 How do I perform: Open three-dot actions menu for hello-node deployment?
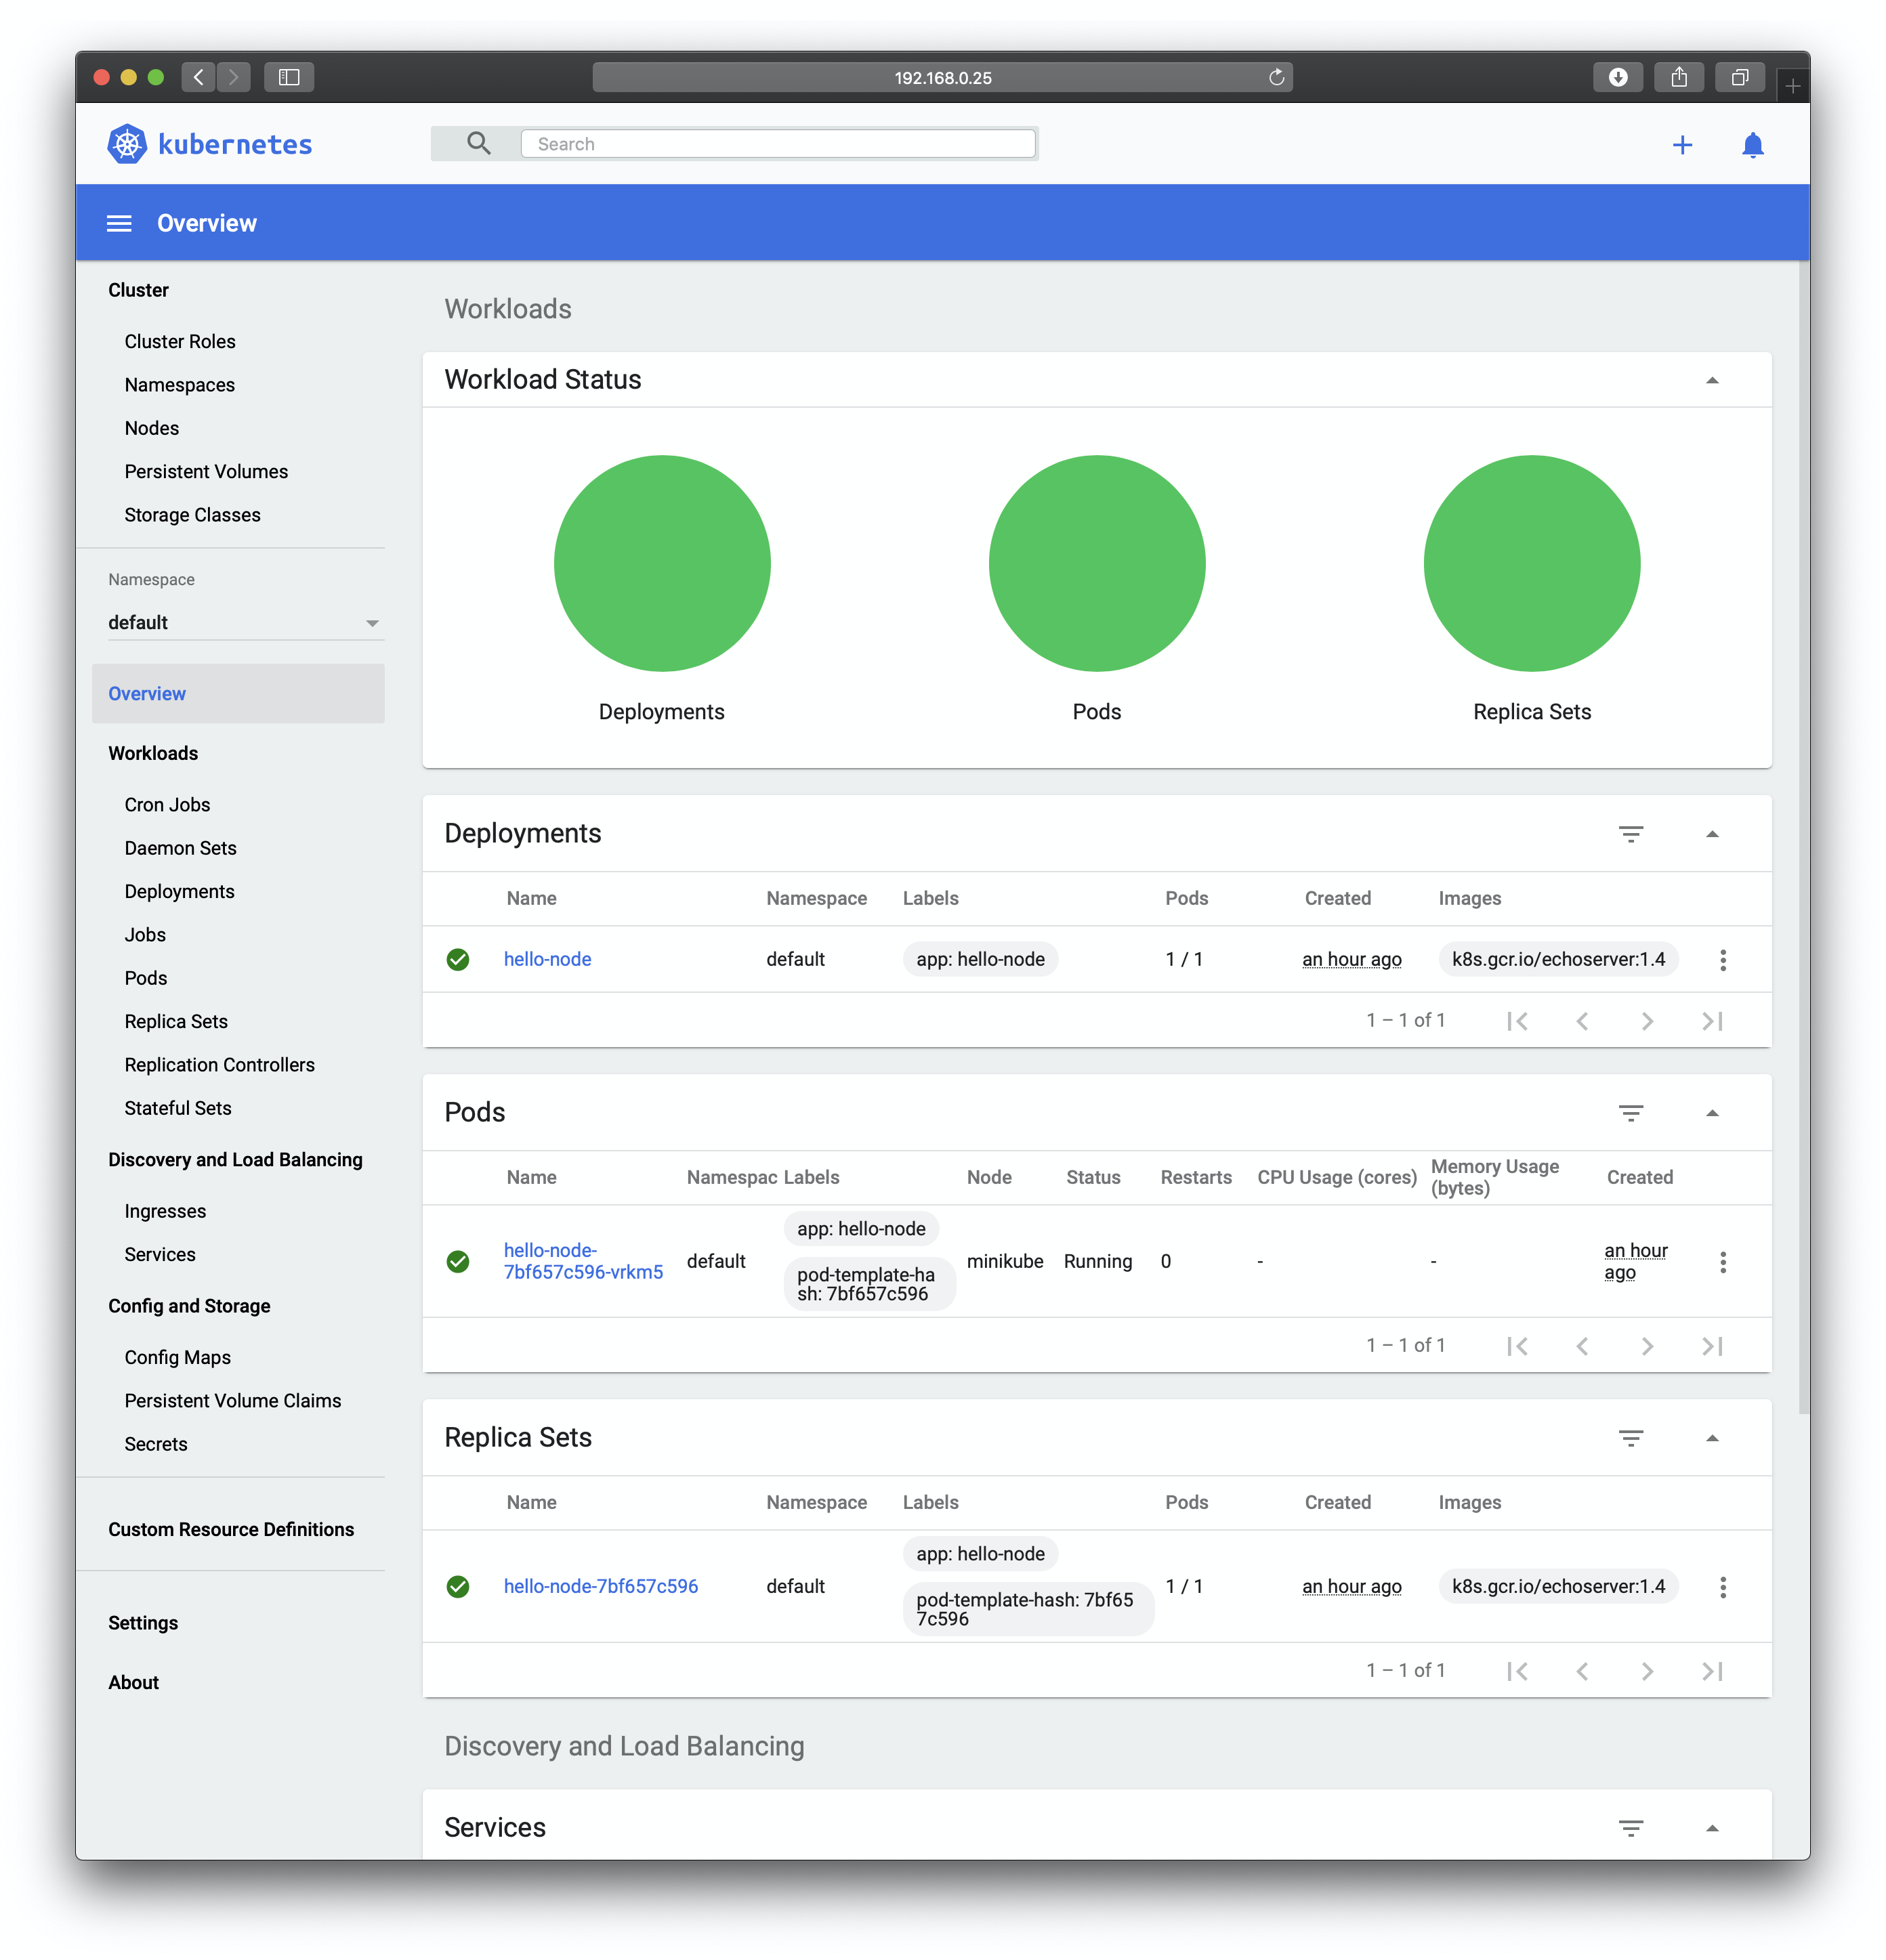coord(1722,960)
